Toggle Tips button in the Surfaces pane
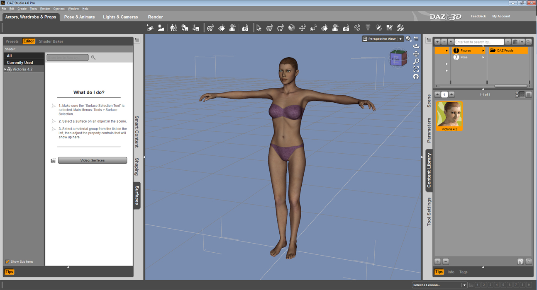537x290 pixels. pos(9,272)
